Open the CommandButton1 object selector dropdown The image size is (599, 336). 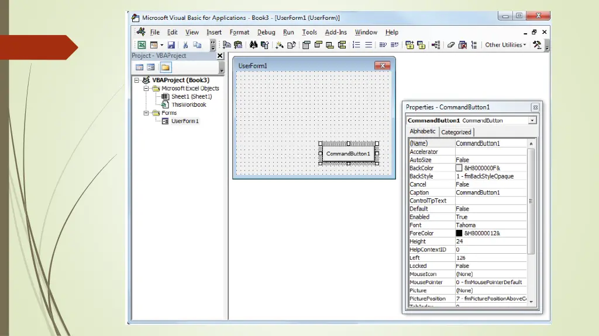point(532,121)
